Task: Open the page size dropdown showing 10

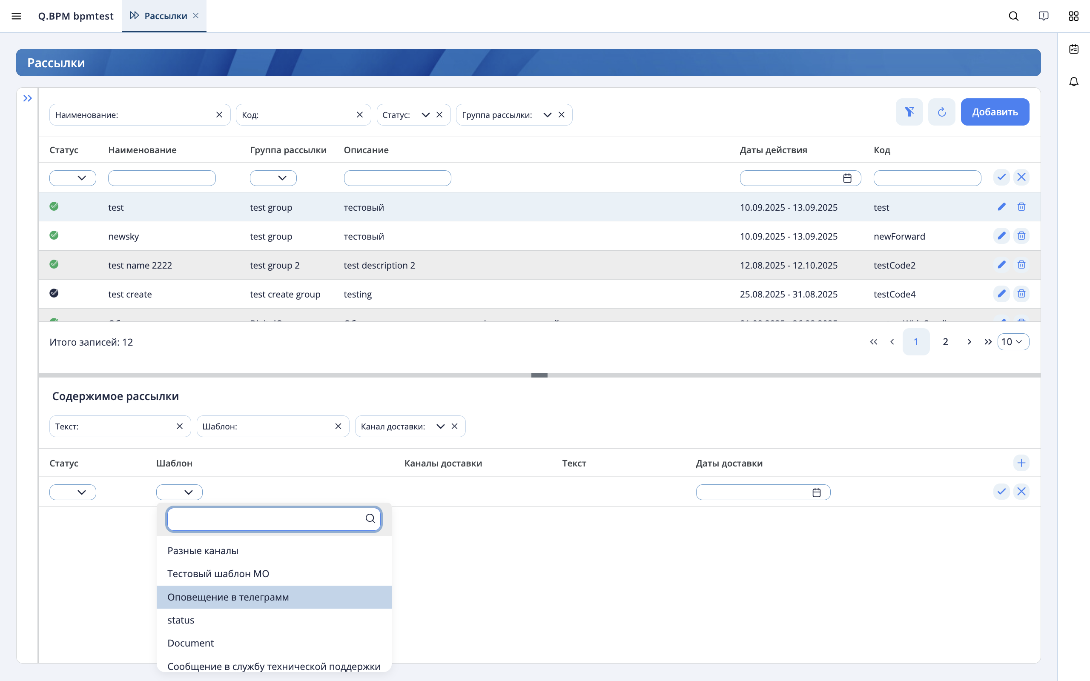Action: [x=1013, y=342]
